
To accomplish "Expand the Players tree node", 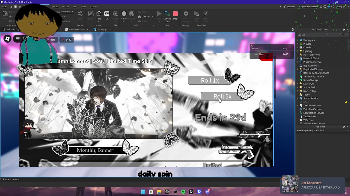I will (298, 44).
